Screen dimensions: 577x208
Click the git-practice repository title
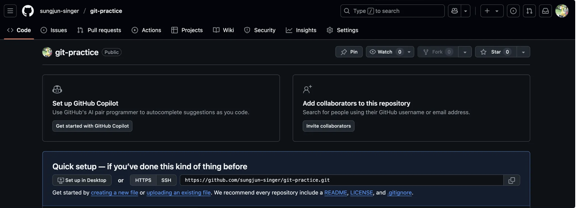(77, 52)
